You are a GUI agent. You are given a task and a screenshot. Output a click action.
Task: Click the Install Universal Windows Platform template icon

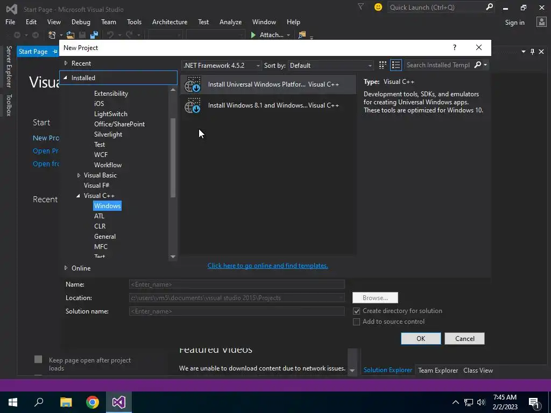(193, 84)
